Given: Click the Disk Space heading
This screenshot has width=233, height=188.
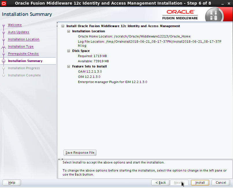Looking at the screenshot, I should point(81,51).
